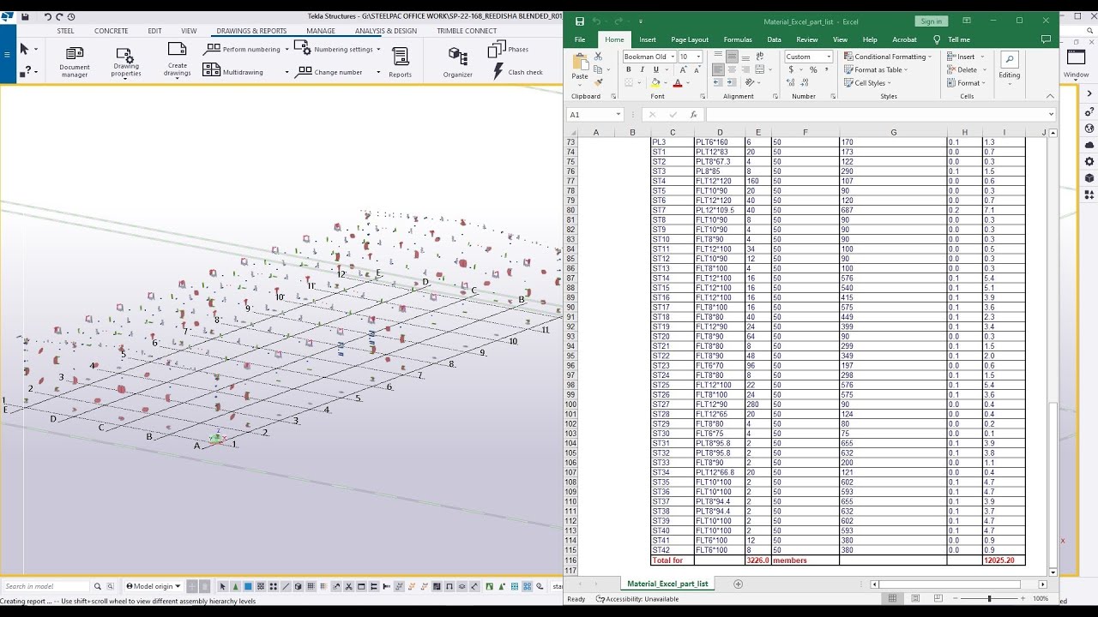
Task: Select the Material_Excel_part_list sheet tab
Action: [x=667, y=584]
